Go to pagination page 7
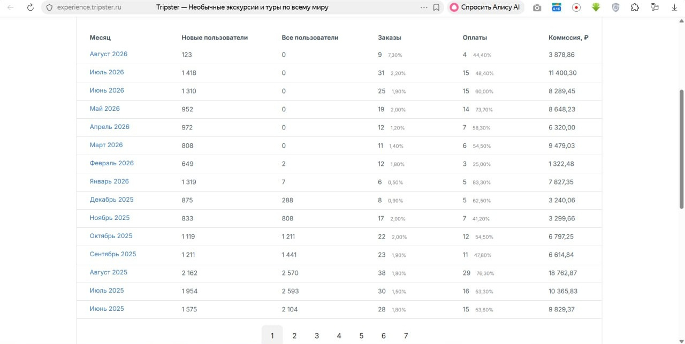The width and height of the screenshot is (685, 344). point(406,335)
